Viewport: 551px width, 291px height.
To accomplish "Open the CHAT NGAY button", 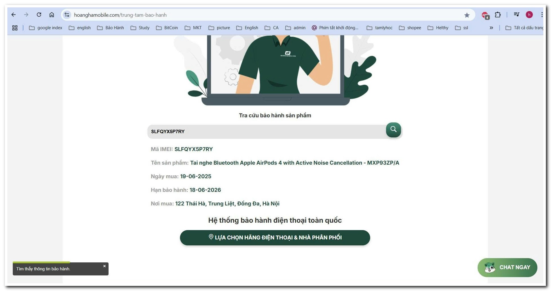I will (x=507, y=267).
